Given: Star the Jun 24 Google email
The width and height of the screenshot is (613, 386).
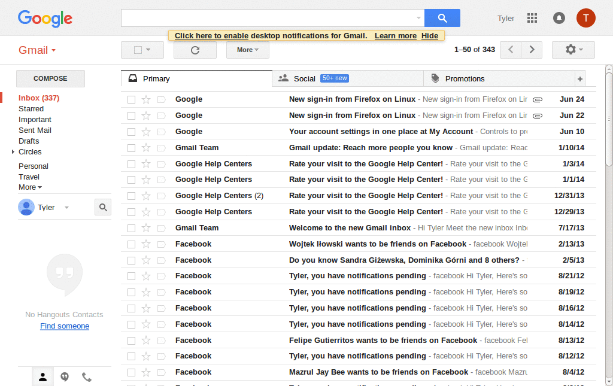Looking at the screenshot, I should click(x=146, y=99).
